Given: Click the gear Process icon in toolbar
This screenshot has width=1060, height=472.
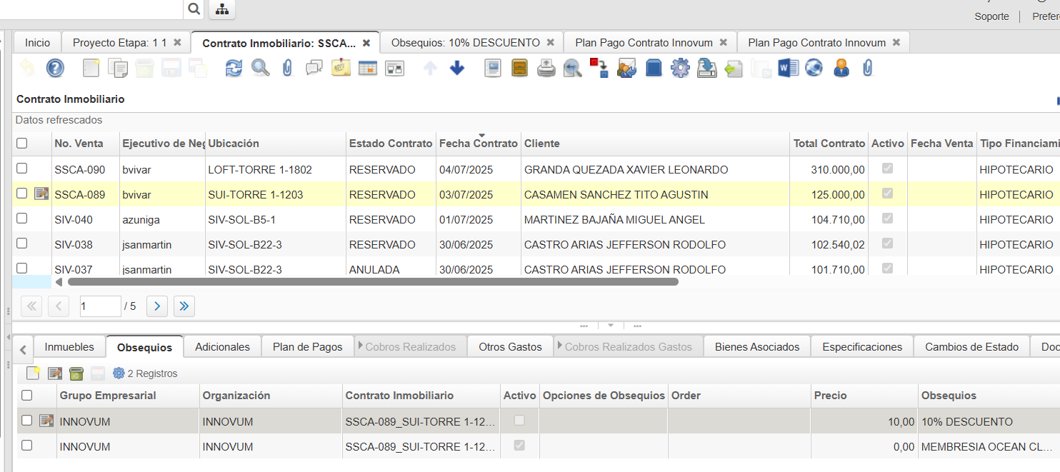Looking at the screenshot, I should (679, 69).
